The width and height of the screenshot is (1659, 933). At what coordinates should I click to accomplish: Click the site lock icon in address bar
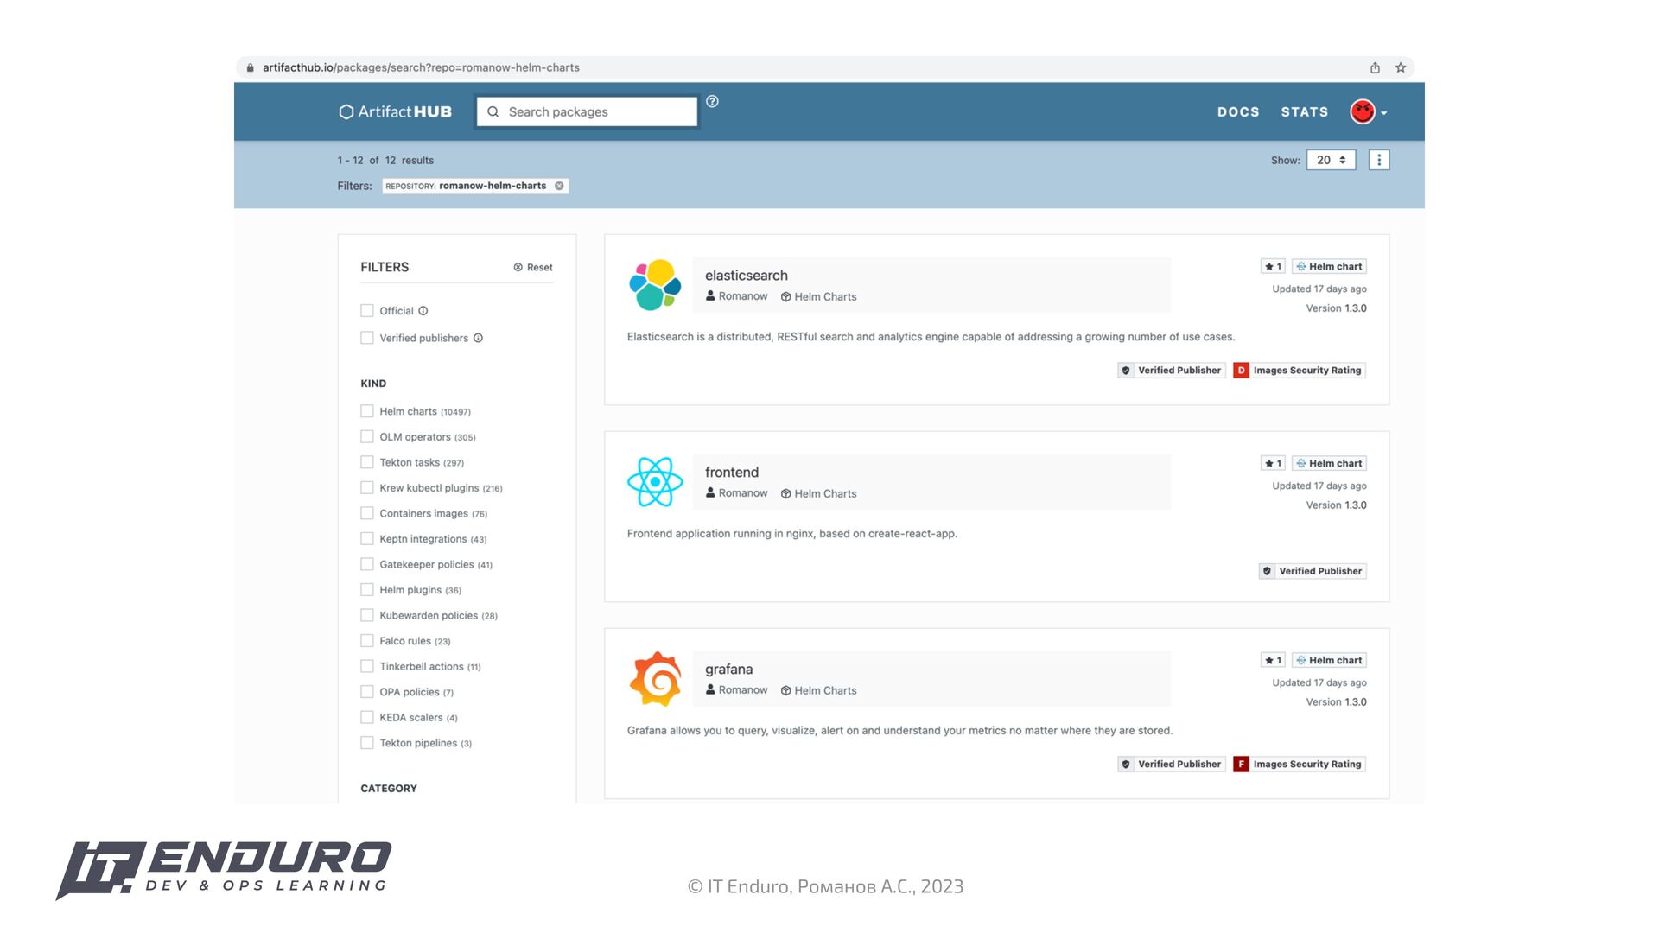[x=251, y=67]
